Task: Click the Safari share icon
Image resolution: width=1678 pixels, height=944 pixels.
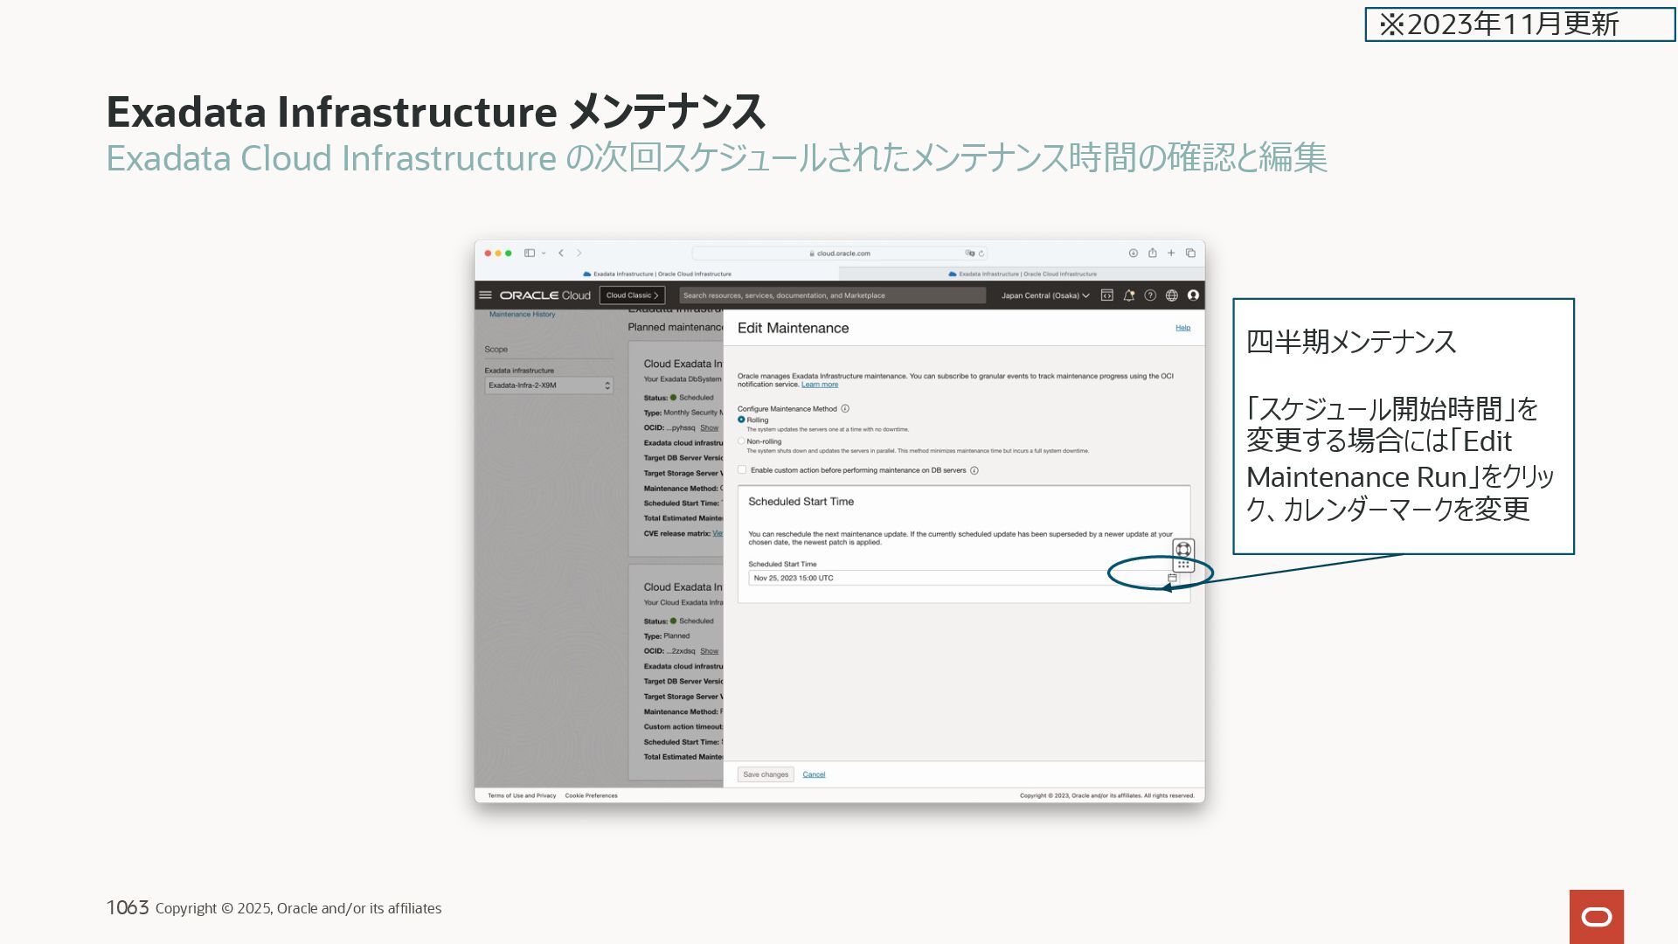Action: pyautogui.click(x=1152, y=253)
